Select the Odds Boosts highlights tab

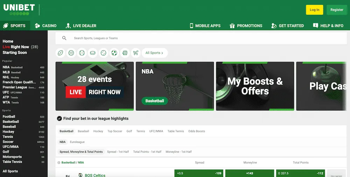197,131
